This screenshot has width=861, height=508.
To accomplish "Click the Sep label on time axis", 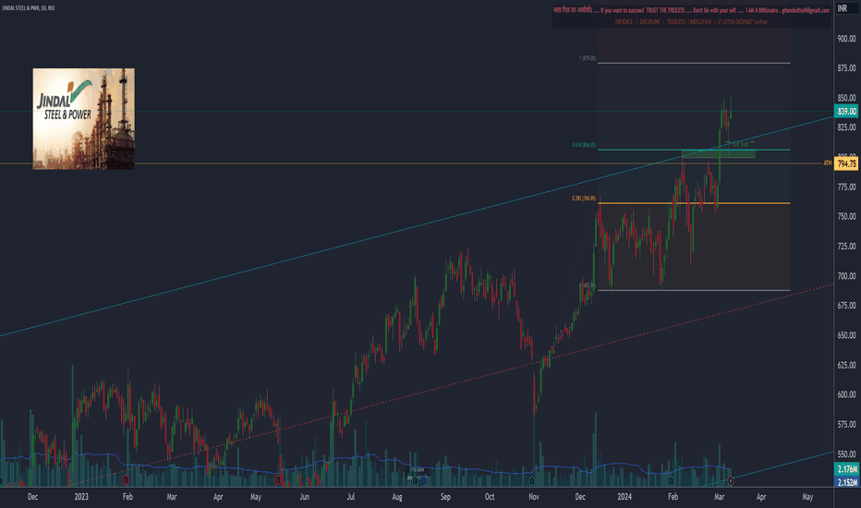I will 445,497.
